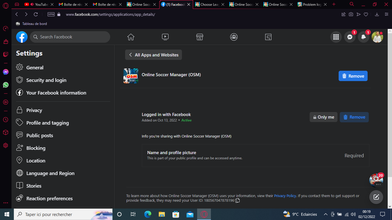Open the downloads icon in the toolbar

point(377,14)
